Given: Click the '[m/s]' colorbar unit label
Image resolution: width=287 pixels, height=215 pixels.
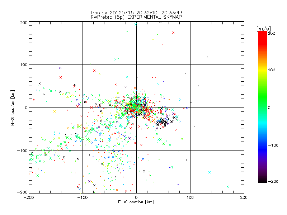Looking at the screenshot, I should [264, 29].
